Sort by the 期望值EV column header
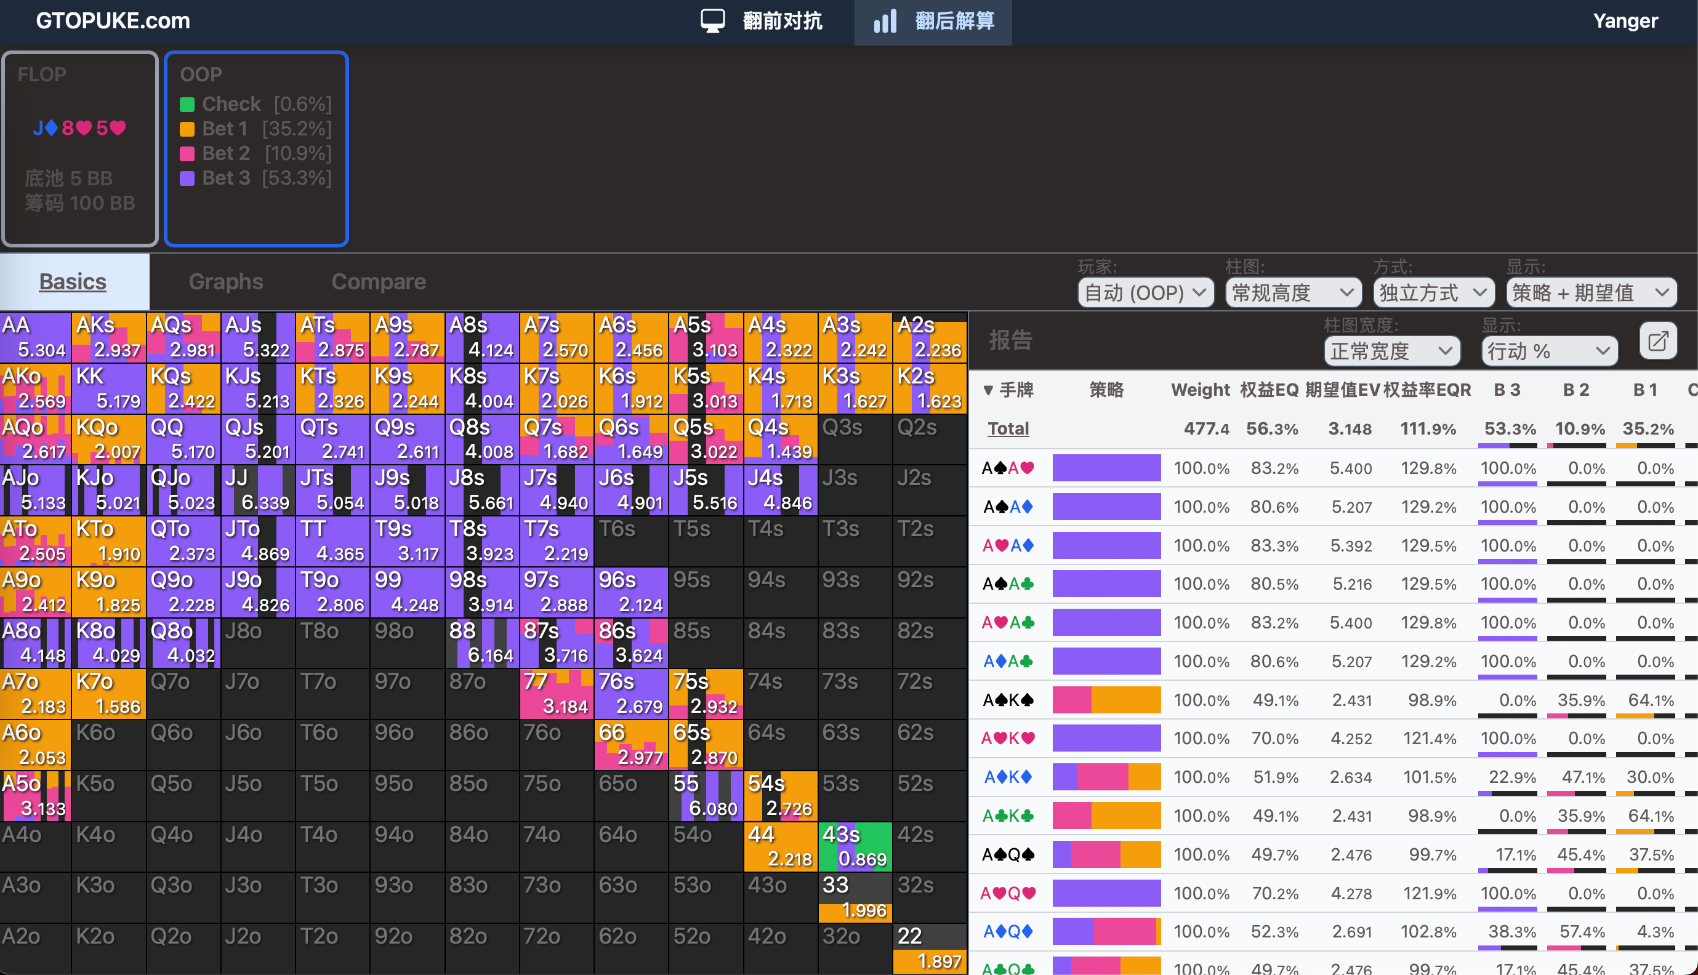 (x=1342, y=390)
